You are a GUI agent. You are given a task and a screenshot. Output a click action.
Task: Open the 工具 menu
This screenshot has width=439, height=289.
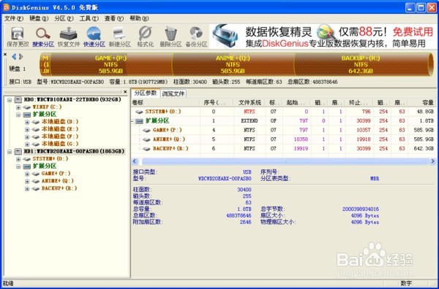89,18
